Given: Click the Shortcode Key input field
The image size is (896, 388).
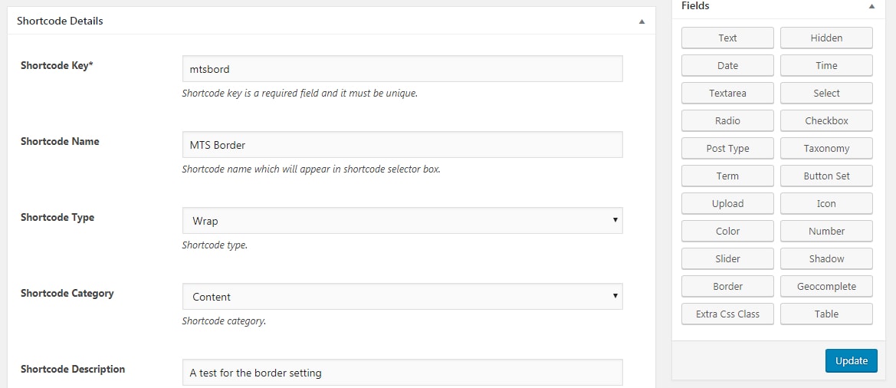Looking at the screenshot, I should [402, 69].
